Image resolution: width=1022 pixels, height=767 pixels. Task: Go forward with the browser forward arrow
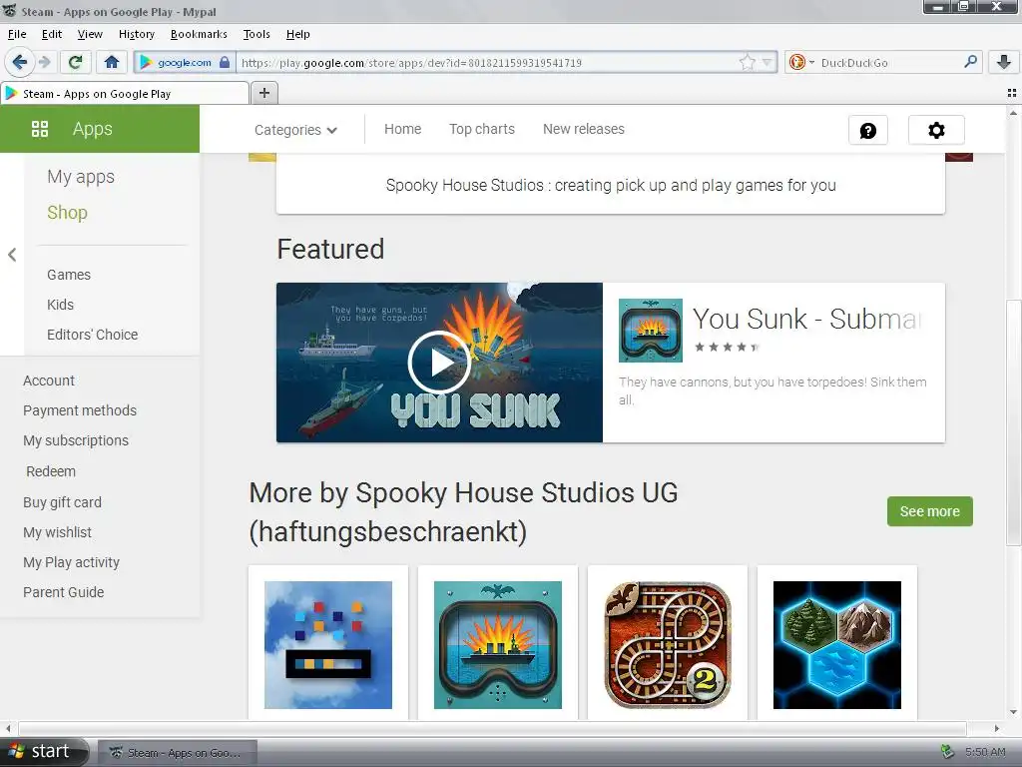click(44, 62)
